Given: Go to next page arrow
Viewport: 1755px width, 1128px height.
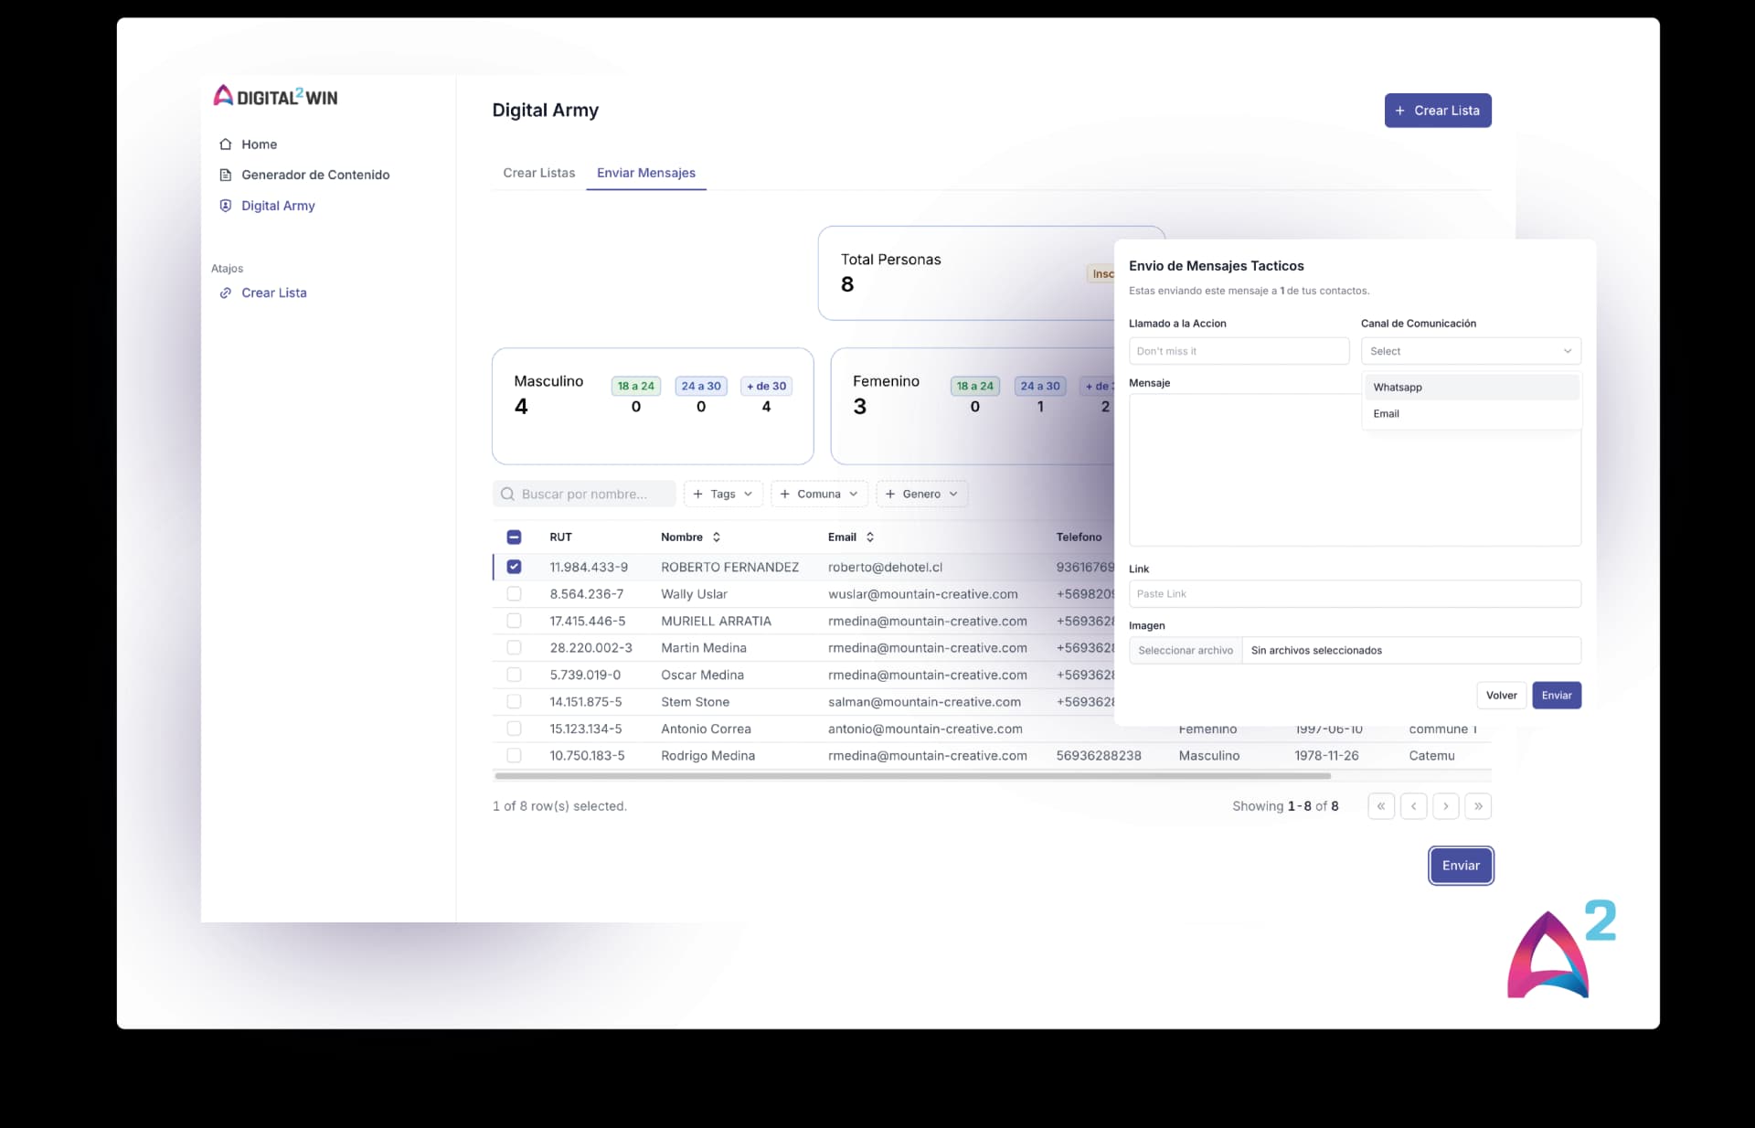Looking at the screenshot, I should [x=1445, y=806].
